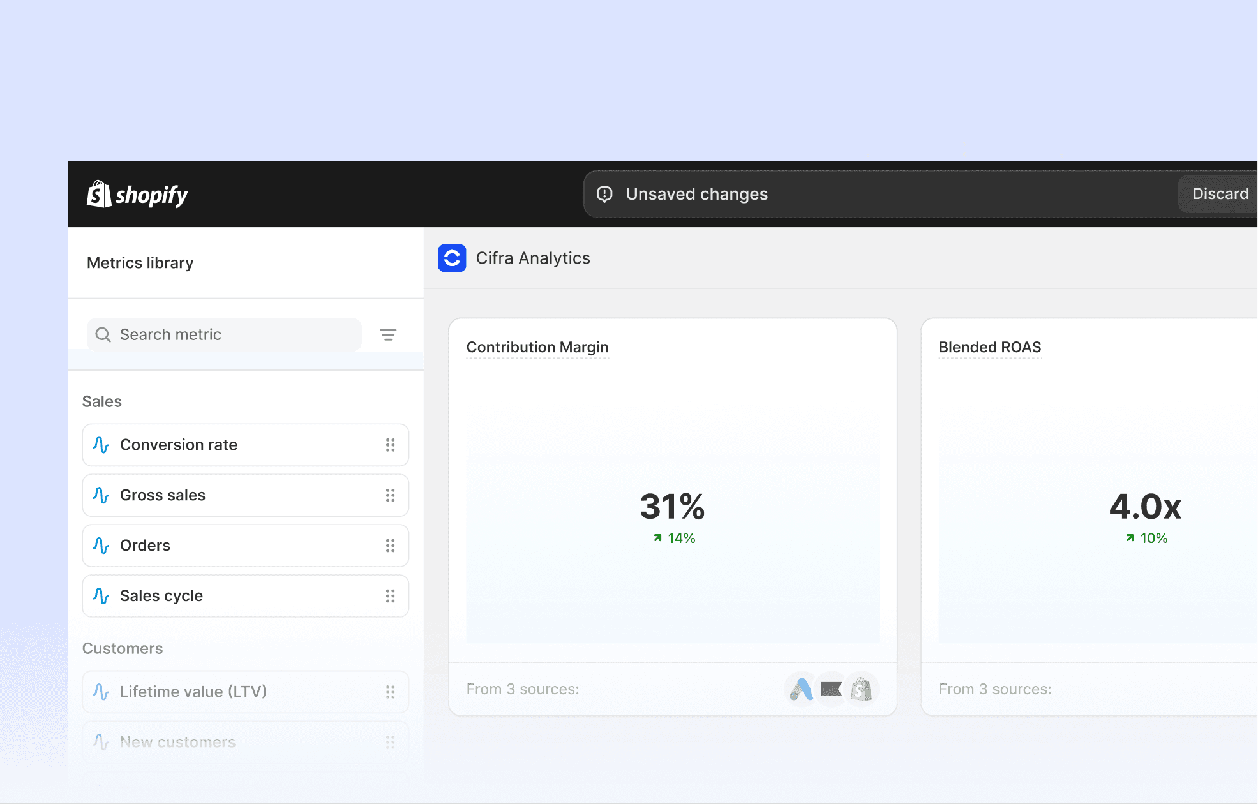Click the Contribution Margin card title

point(537,347)
